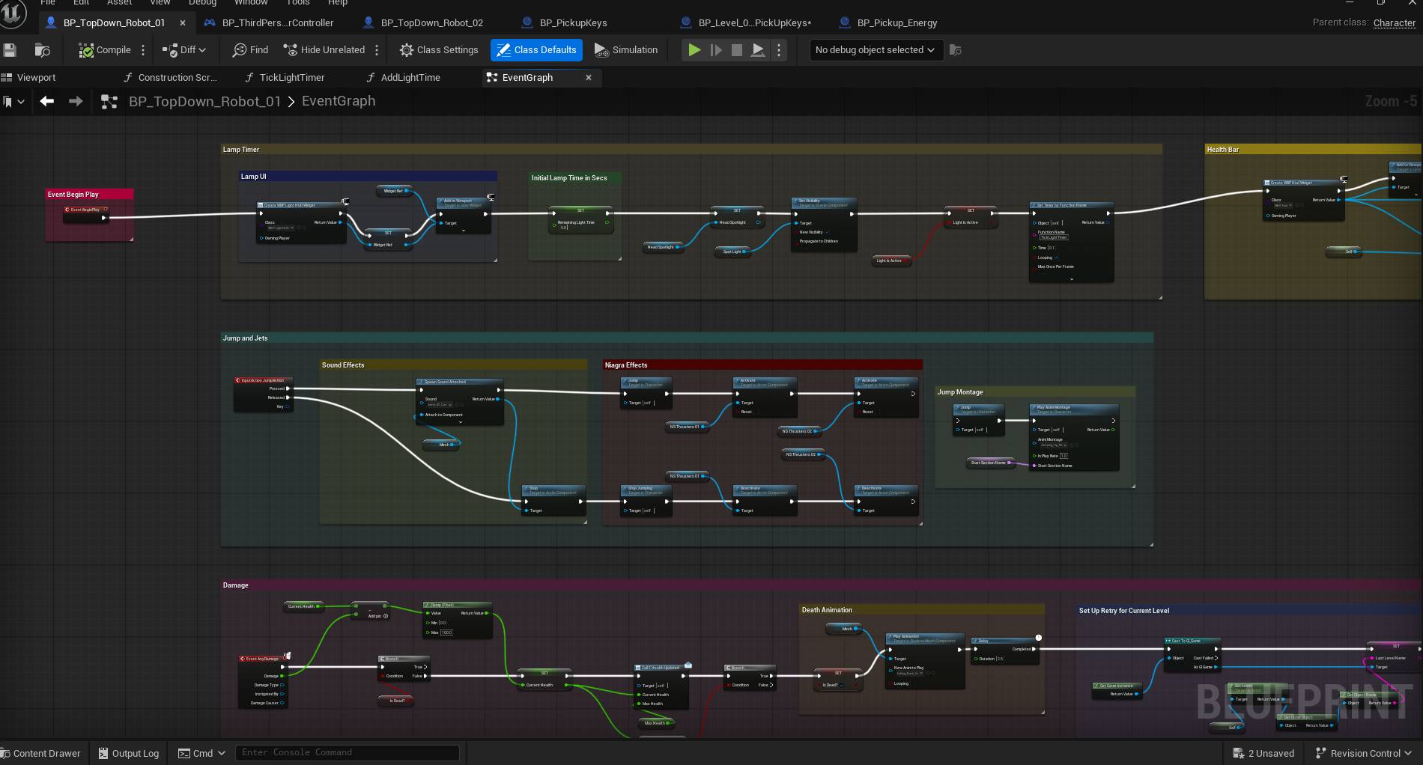Compile the blueprint

(105, 50)
